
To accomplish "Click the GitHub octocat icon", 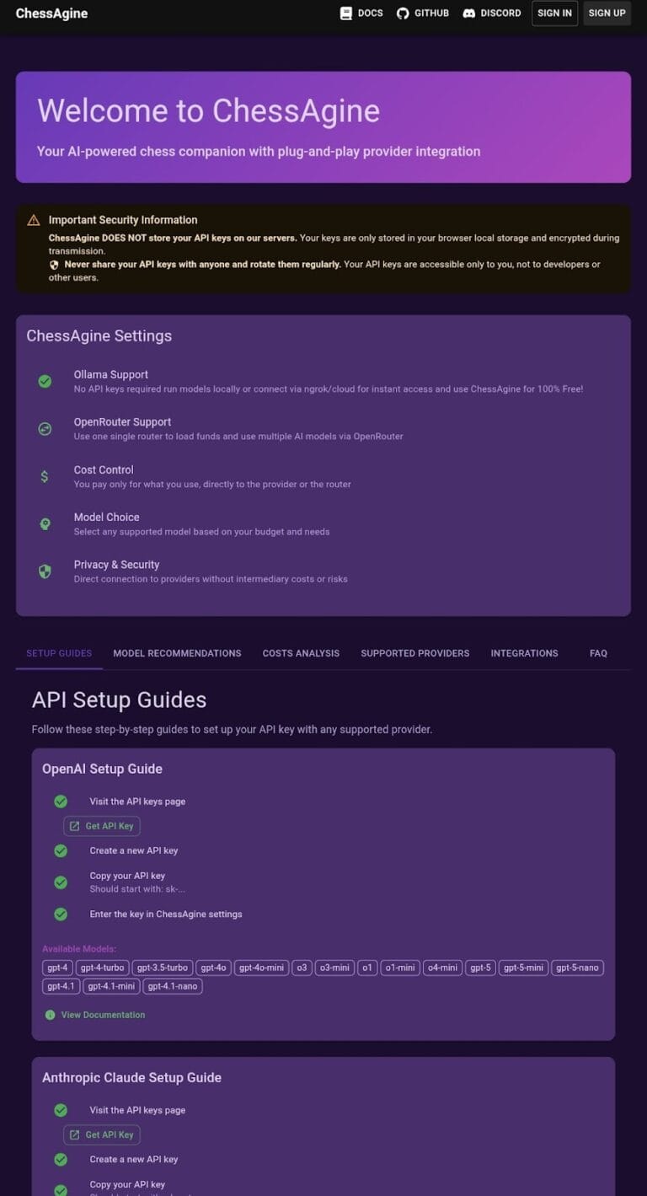I will 403,13.
